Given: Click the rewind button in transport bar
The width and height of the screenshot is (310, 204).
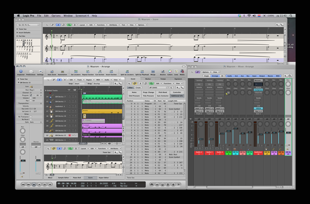Looking at the screenshot, I should (x=23, y=185).
